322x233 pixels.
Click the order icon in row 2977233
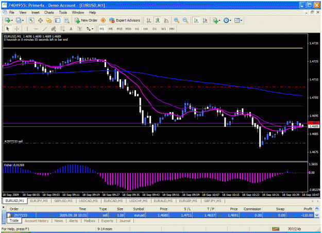[x=9, y=215]
